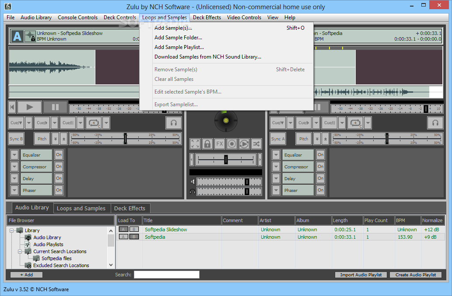The width and height of the screenshot is (452, 296).
Task: Click the speaker icon beside master volume
Action: (x=192, y=182)
